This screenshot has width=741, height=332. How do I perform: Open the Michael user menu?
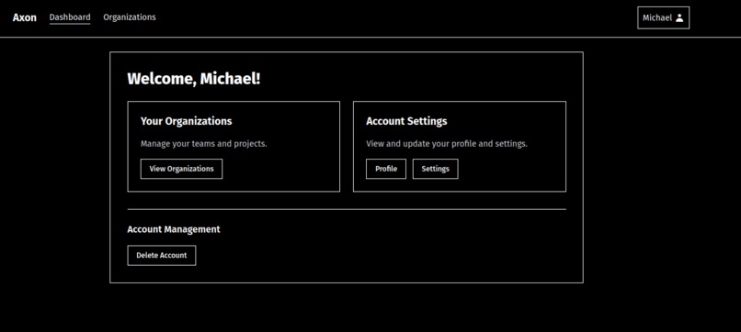[663, 18]
